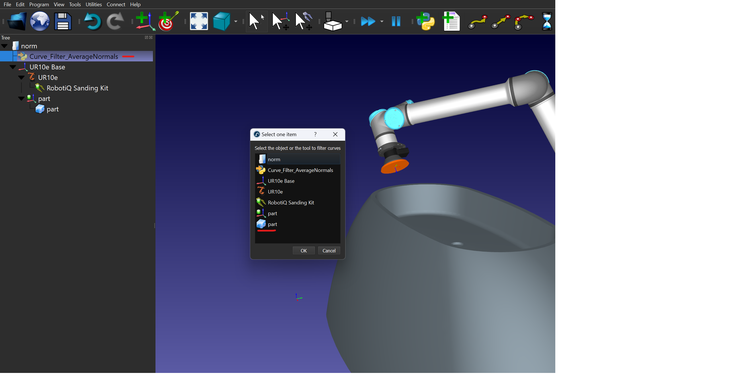Open the online library globe icon
The height and width of the screenshot is (388, 729).
pos(40,22)
